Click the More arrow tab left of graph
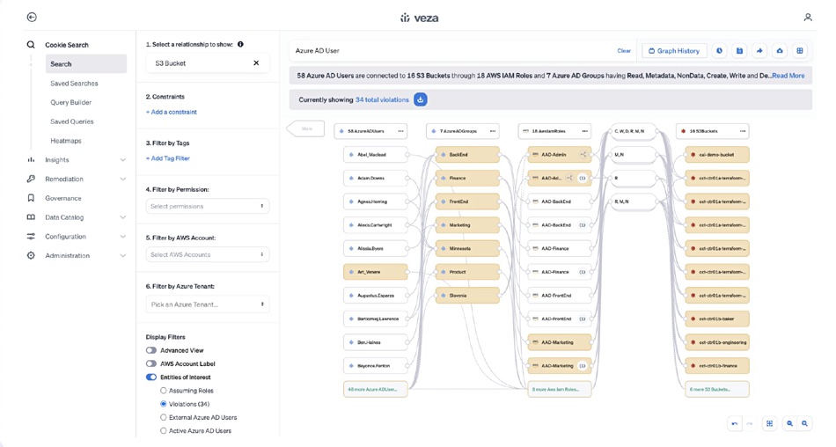This screenshot has width=836, height=447. pyautogui.click(x=306, y=128)
